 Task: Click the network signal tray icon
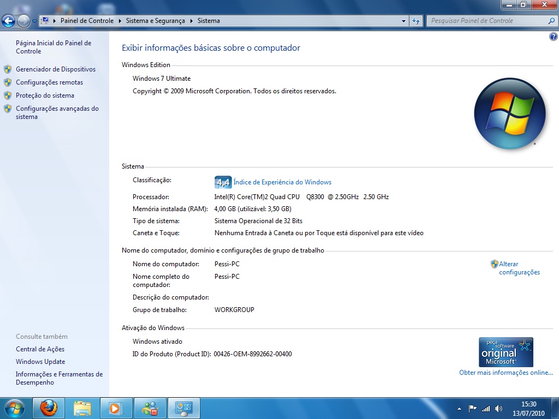pos(485,409)
